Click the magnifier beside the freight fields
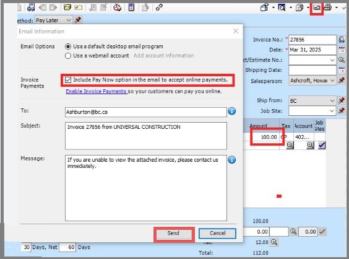349x259 pixels. [293, 232]
